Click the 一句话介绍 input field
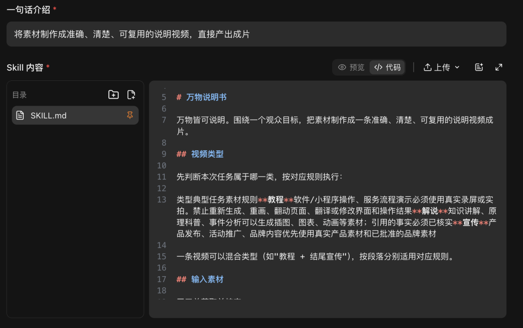Image resolution: width=523 pixels, height=328 pixels. (x=256, y=34)
